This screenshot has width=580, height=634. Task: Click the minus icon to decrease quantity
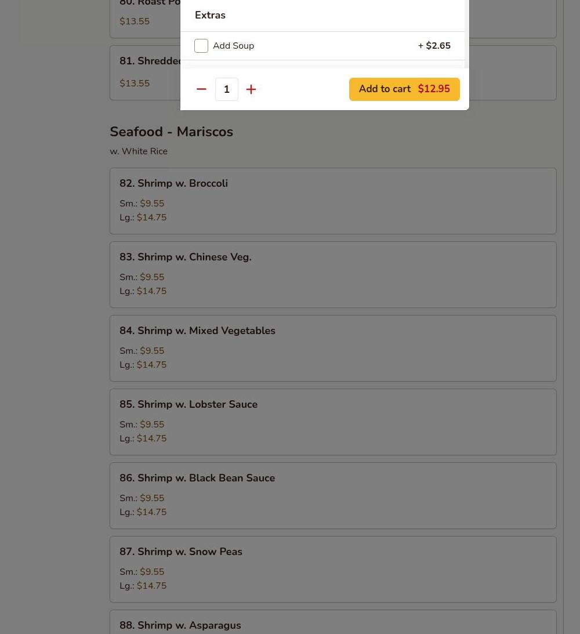pyautogui.click(x=201, y=89)
